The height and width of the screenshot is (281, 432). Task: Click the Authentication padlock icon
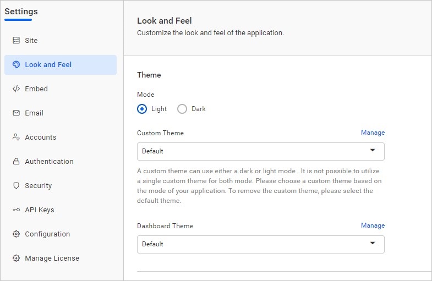[16, 162]
